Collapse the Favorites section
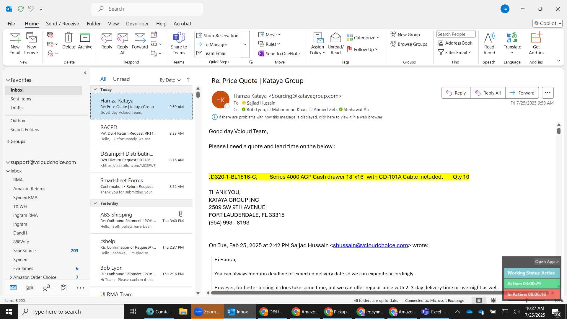This screenshot has height=319, width=567. coord(8,80)
